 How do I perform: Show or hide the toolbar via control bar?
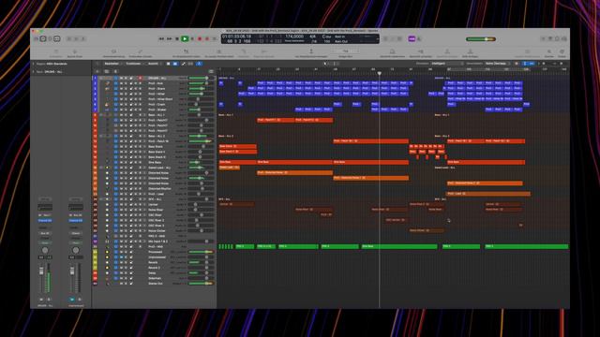pyautogui.click(x=57, y=39)
